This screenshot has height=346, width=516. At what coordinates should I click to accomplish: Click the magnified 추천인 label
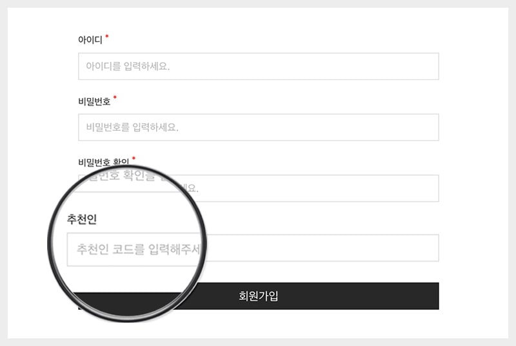[x=82, y=219]
